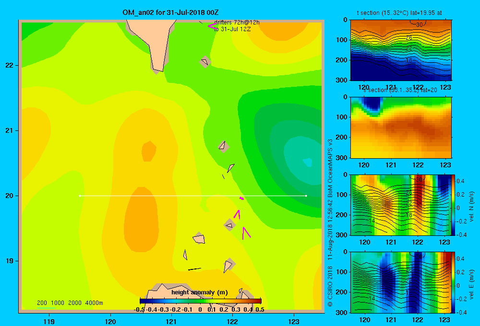Select the '200 1000 2000 4000m' depth legend
This screenshot has height=326, width=480.
click(70, 303)
